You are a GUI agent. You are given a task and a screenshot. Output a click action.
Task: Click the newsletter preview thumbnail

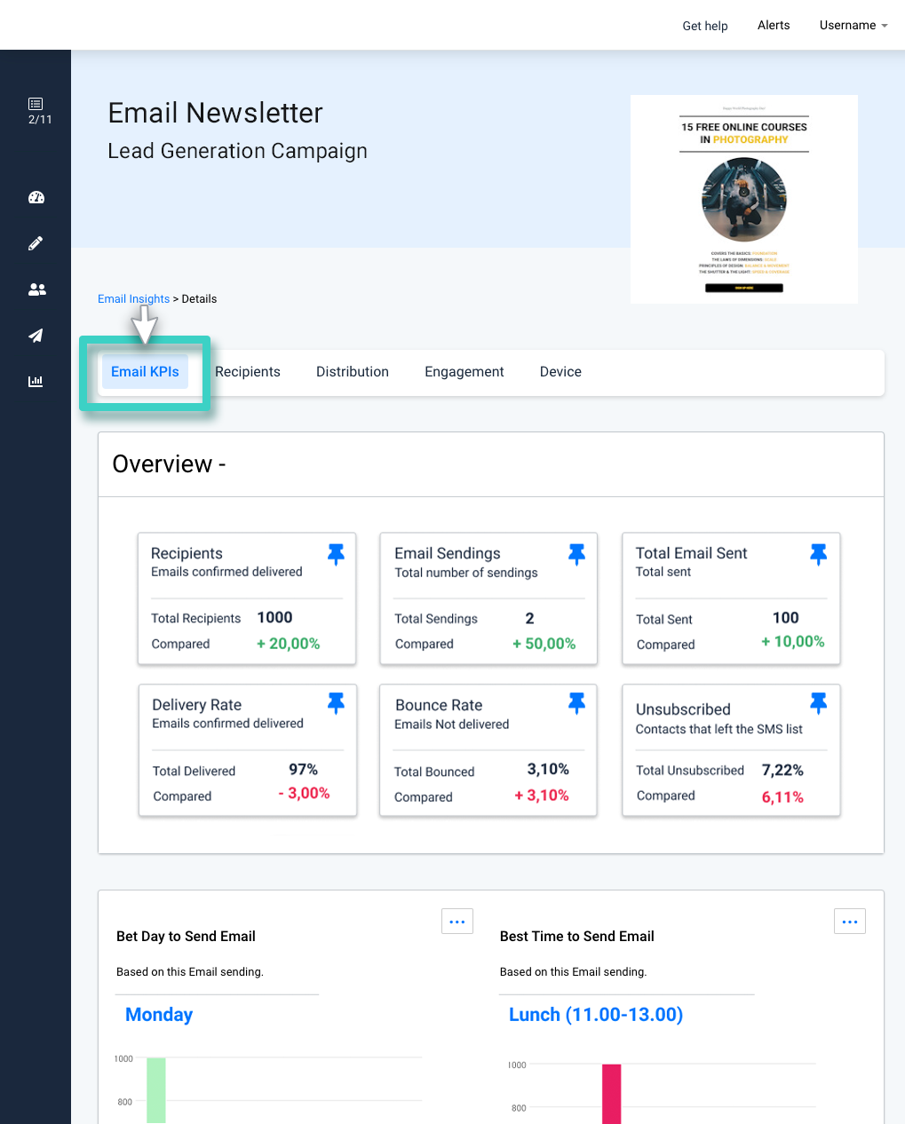[x=744, y=200]
